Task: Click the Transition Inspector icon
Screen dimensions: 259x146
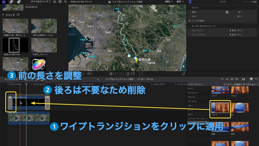Action: tap(190, 2)
